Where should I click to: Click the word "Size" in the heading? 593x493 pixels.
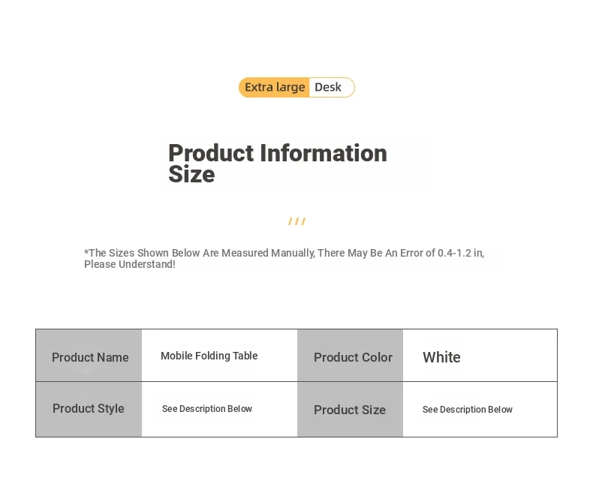click(x=191, y=175)
